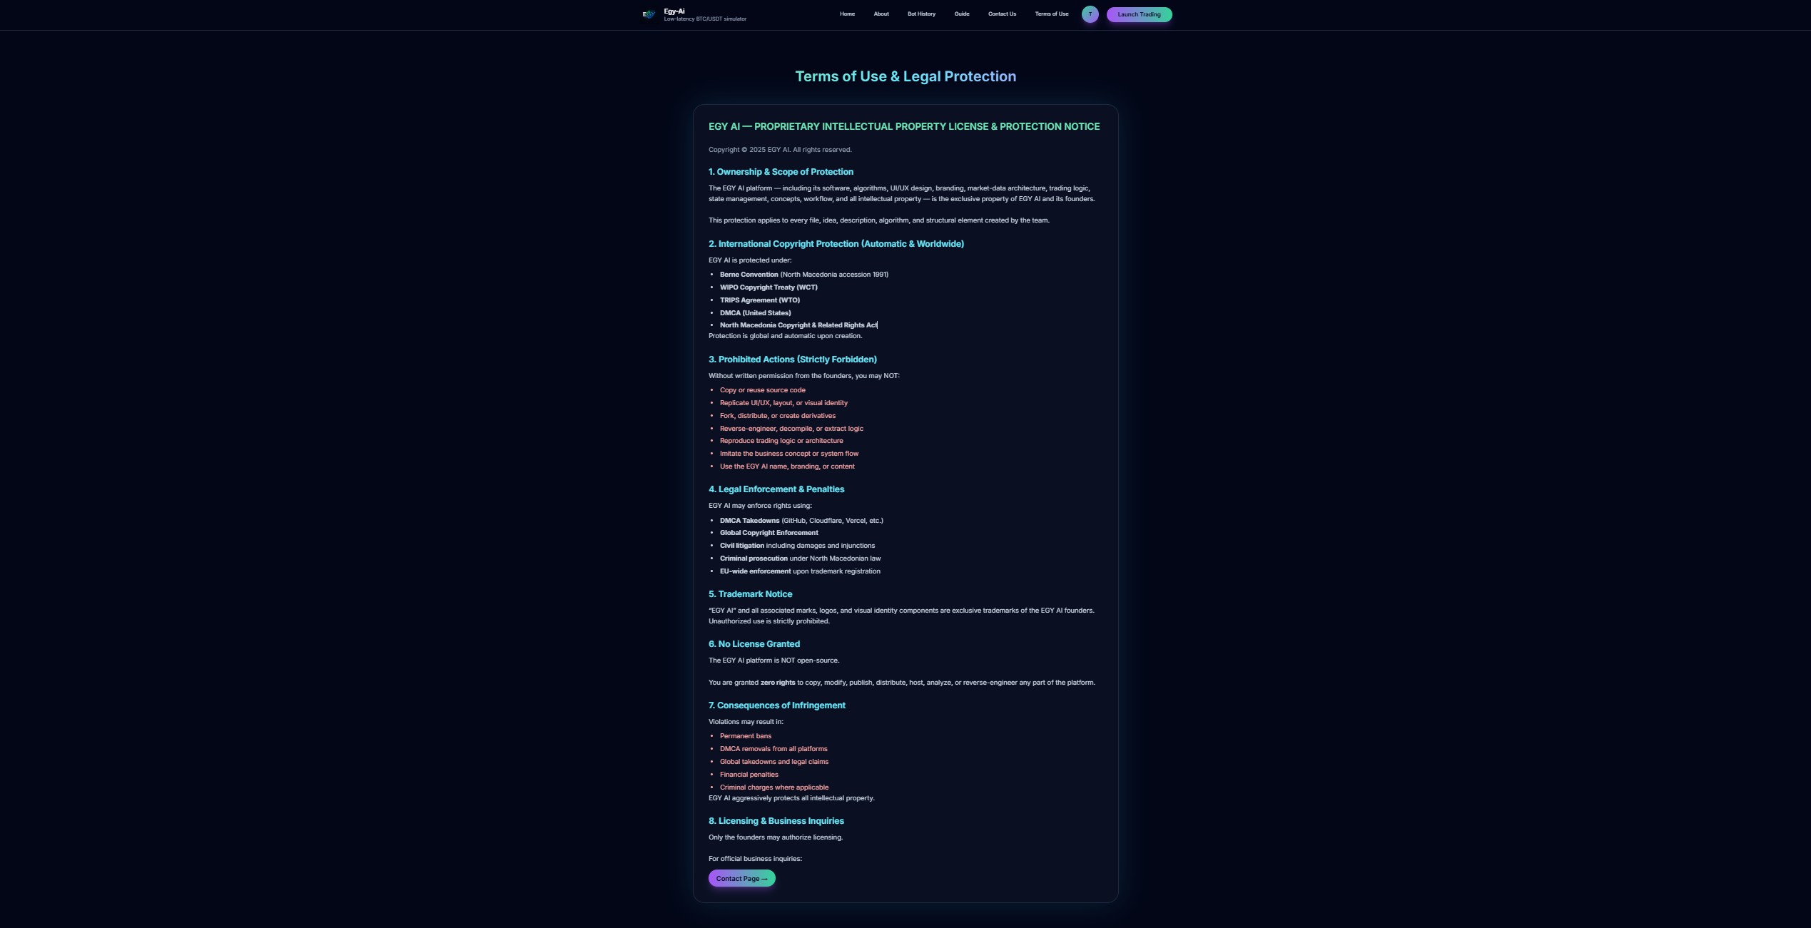Viewport: 1811px width, 928px height.
Task: Click the Contact Page arrow button
Action: 741,878
